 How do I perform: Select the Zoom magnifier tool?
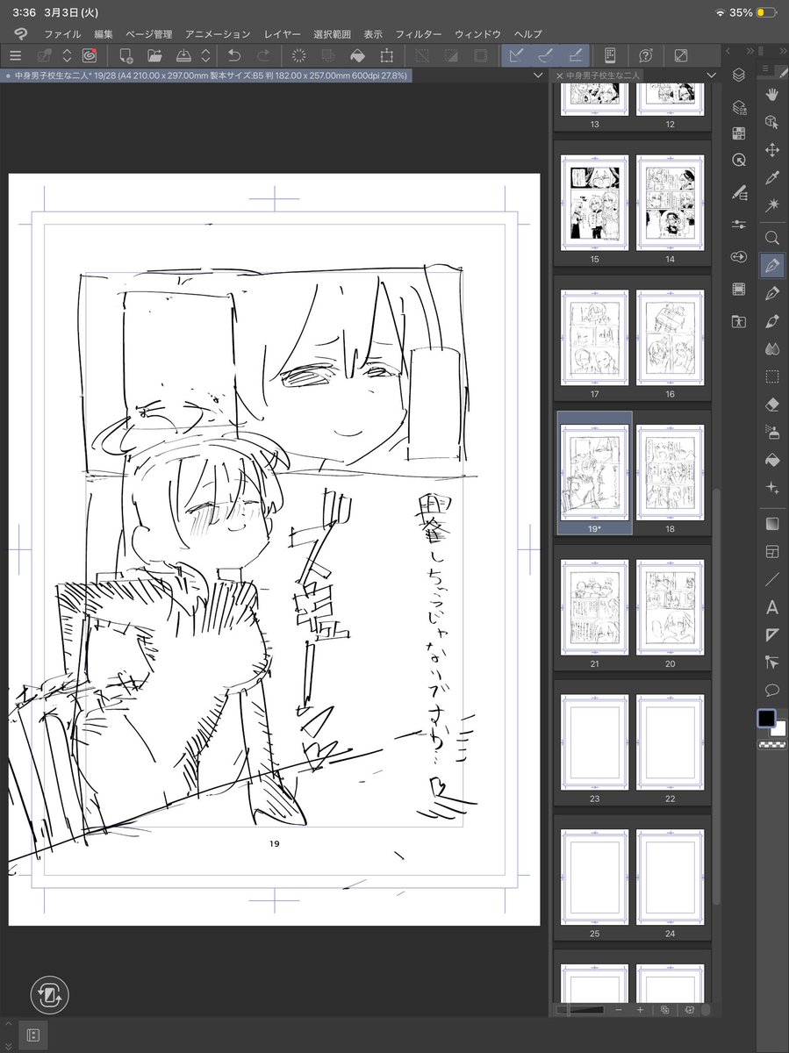click(772, 237)
